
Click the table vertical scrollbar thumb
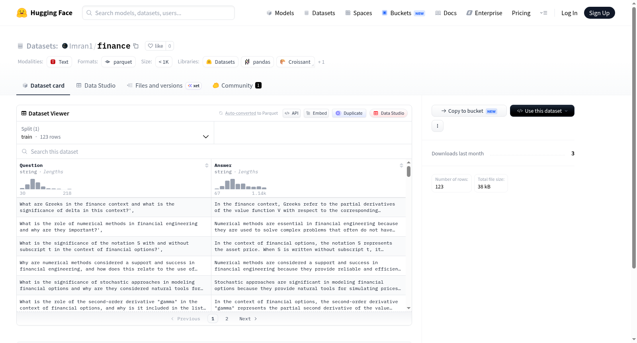click(408, 171)
